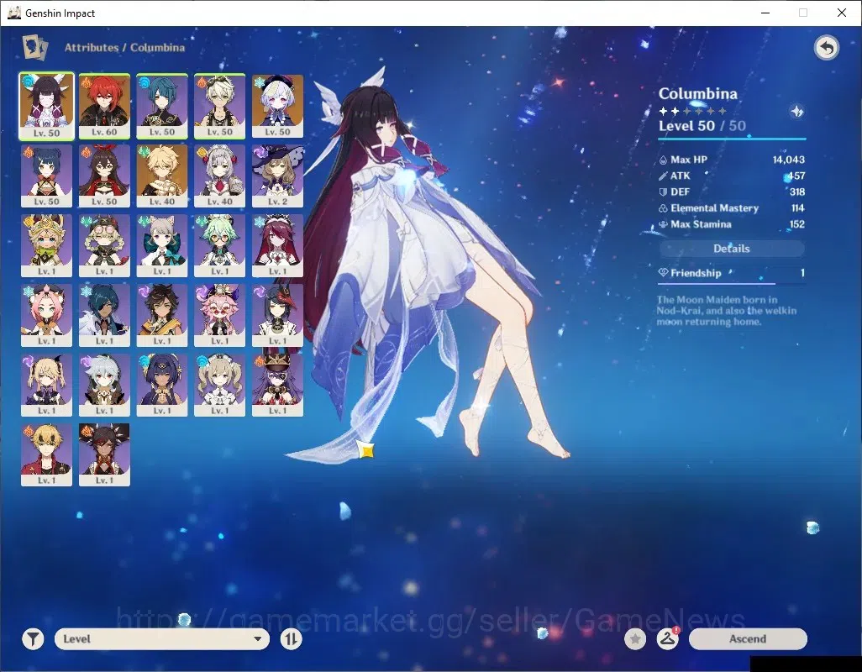Open the outfit hanger icon
This screenshot has width=862, height=672.
tap(667, 639)
